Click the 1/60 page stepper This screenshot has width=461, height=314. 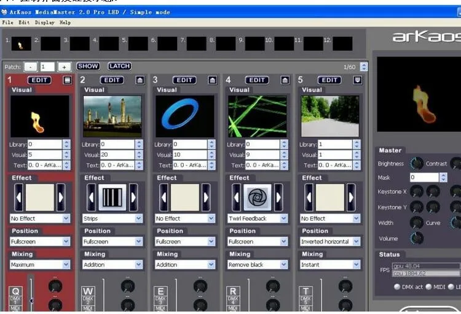pyautogui.click(x=364, y=67)
